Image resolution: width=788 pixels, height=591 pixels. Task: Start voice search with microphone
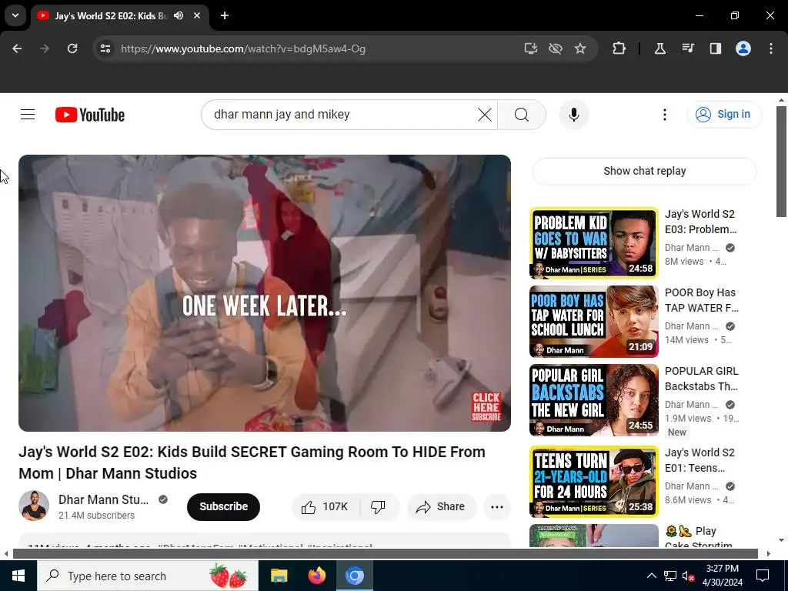[574, 115]
